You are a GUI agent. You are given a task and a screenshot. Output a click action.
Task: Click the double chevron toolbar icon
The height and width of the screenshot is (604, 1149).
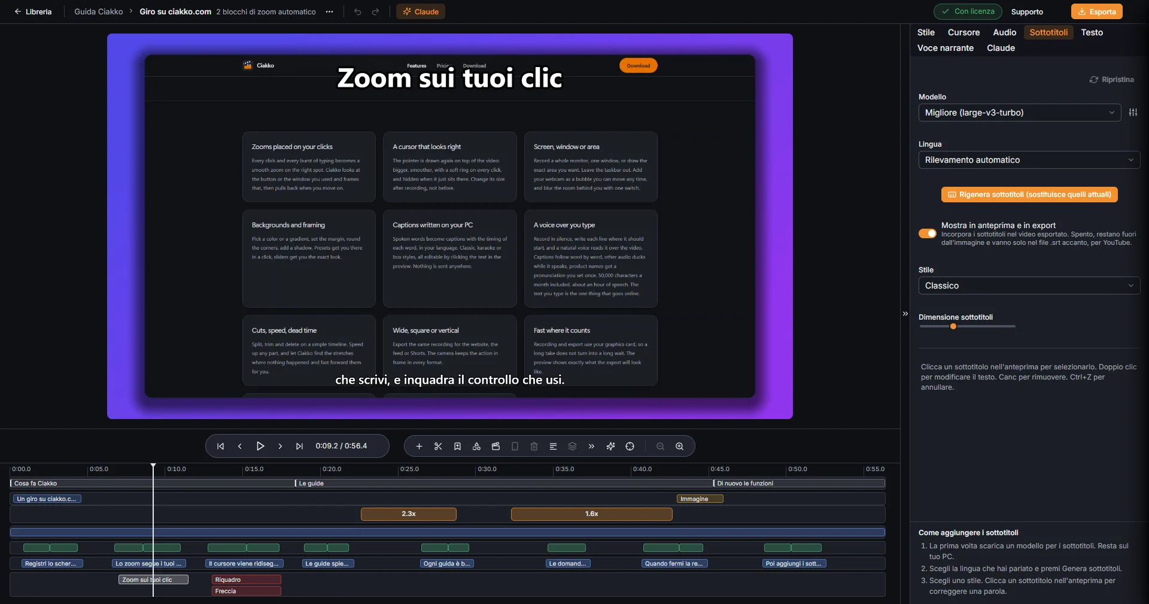[x=591, y=446]
